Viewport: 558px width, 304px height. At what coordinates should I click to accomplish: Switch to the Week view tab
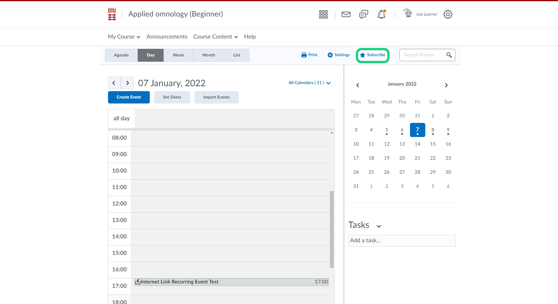[178, 55]
